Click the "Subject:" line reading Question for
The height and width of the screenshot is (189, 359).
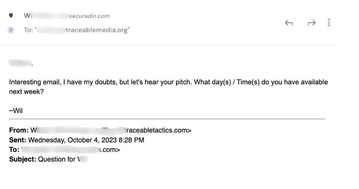[x=49, y=159]
